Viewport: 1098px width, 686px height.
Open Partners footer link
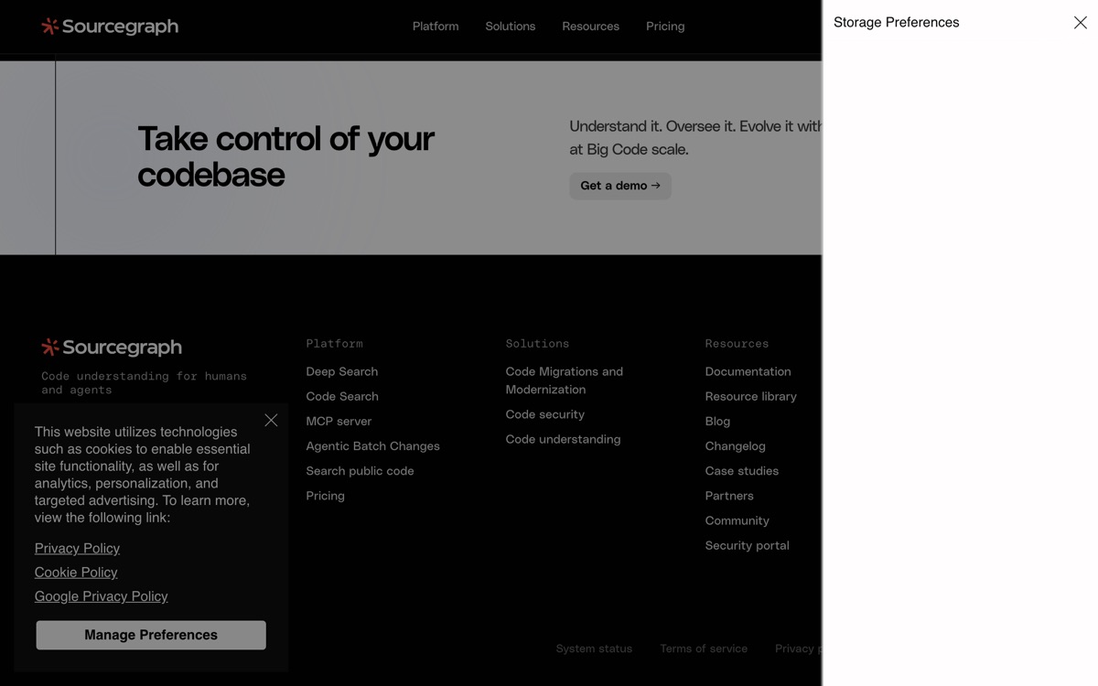pyautogui.click(x=729, y=496)
